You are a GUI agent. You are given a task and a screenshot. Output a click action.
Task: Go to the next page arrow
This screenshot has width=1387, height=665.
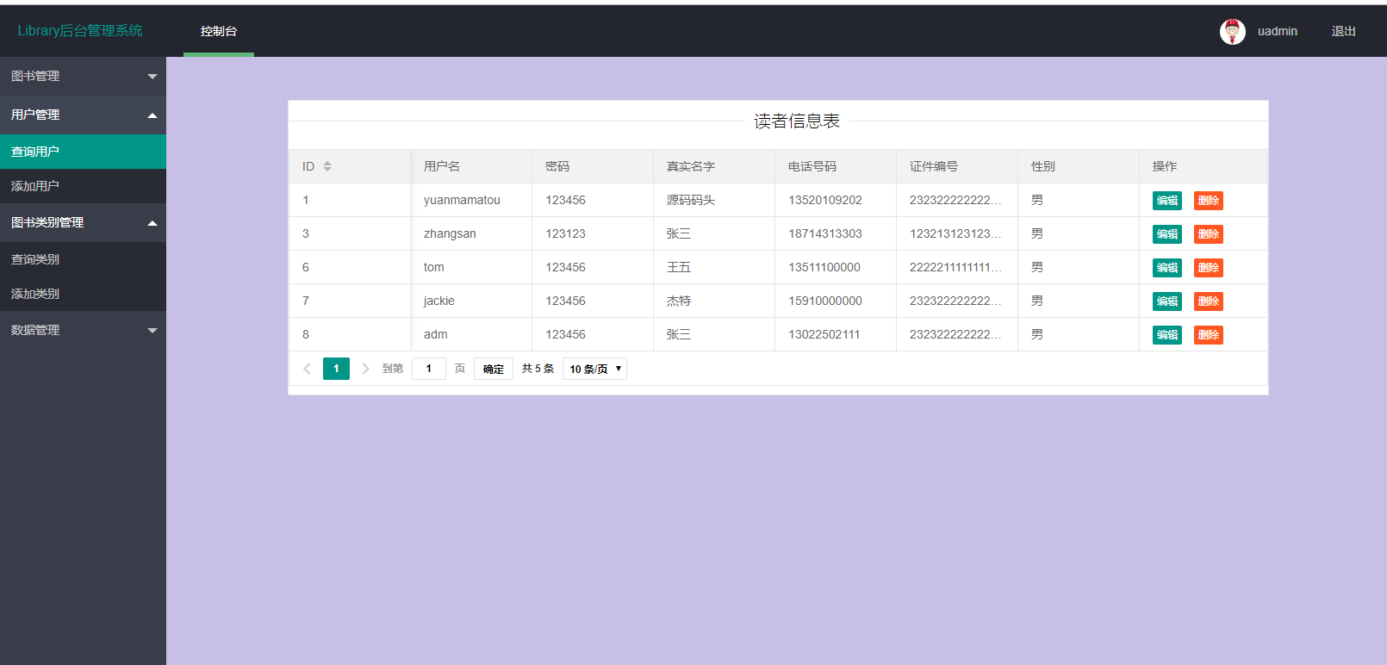pos(365,369)
